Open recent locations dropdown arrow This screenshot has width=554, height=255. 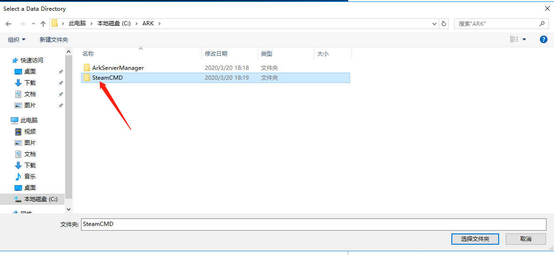point(33,23)
